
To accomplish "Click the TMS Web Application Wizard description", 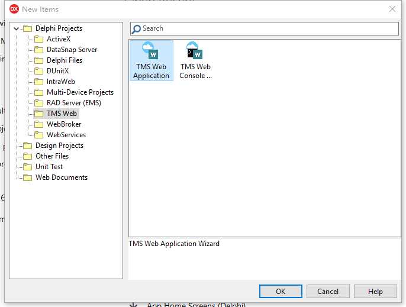I will [174, 244].
